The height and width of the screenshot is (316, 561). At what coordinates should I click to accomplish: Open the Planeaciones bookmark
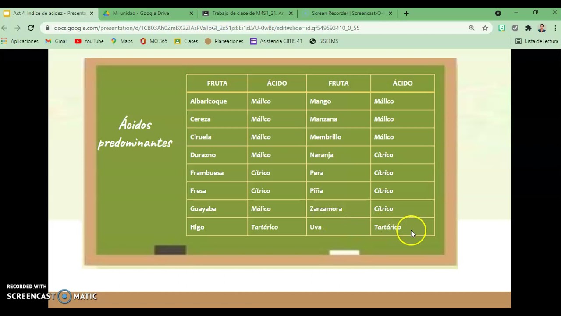click(224, 41)
